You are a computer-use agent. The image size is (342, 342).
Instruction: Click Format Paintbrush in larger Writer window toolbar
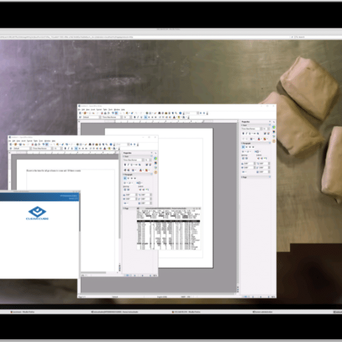[x=132, y=113]
